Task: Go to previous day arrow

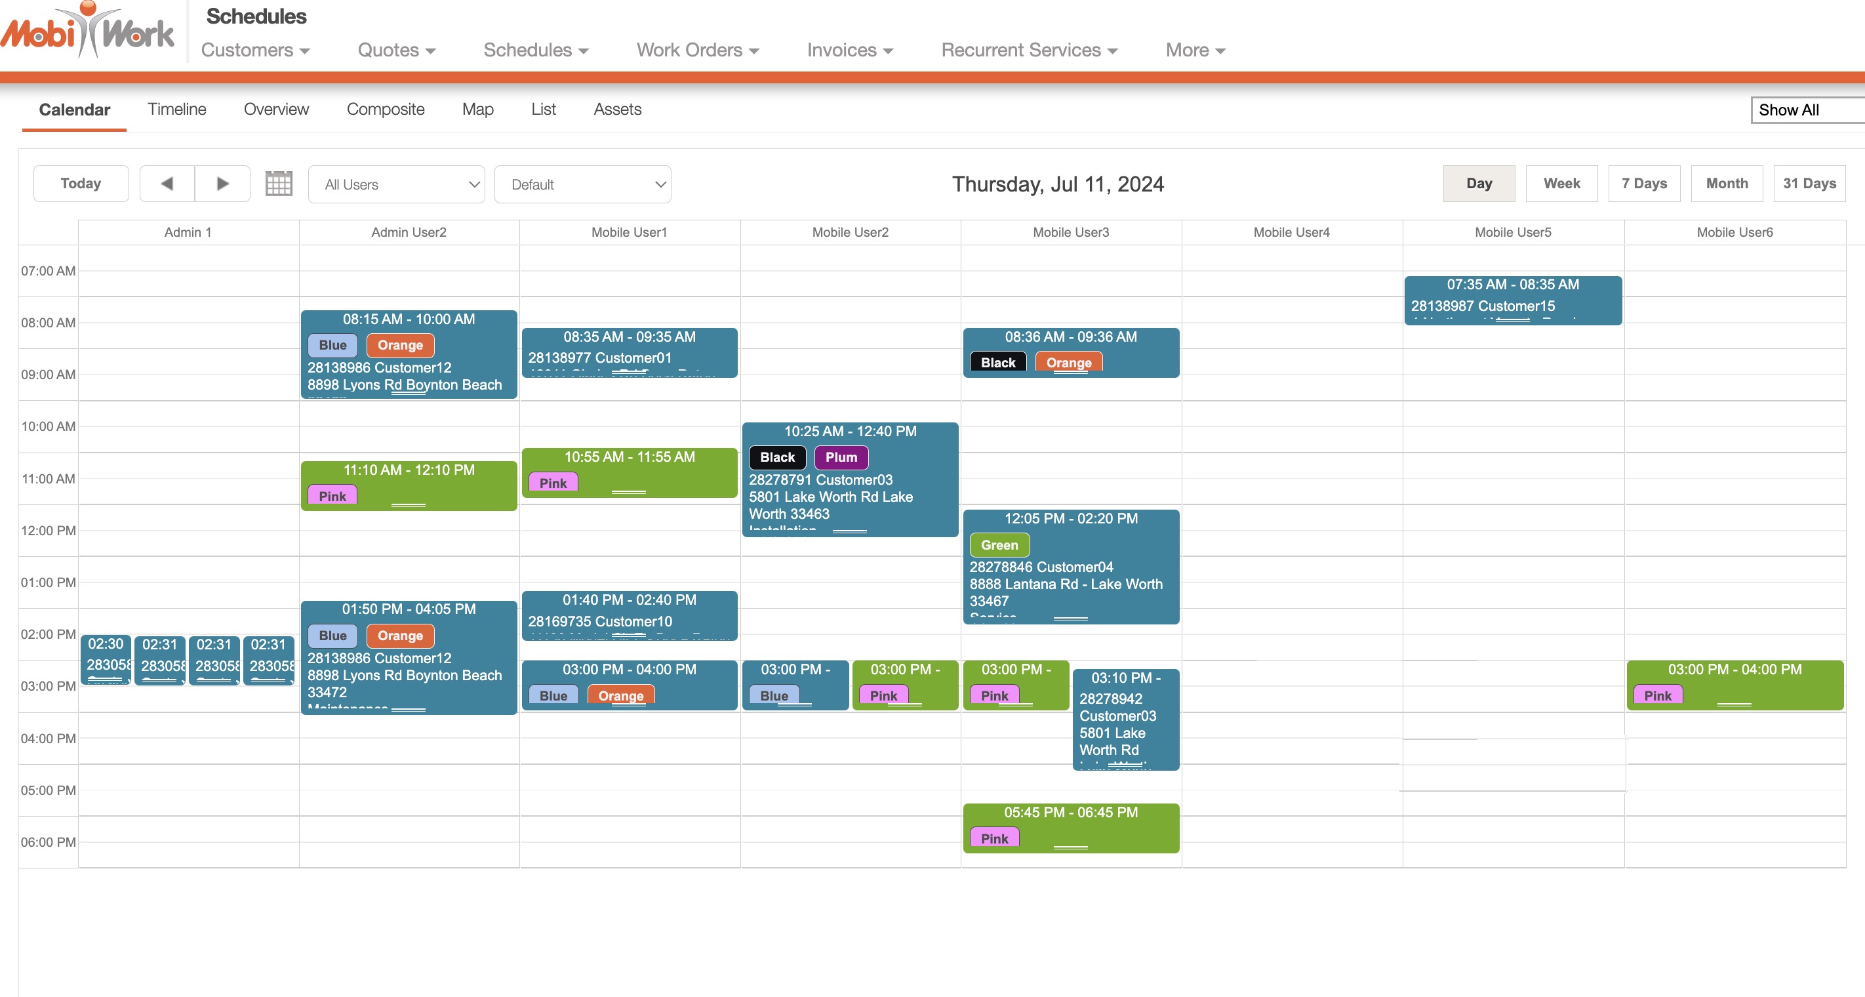Action: coord(167,184)
